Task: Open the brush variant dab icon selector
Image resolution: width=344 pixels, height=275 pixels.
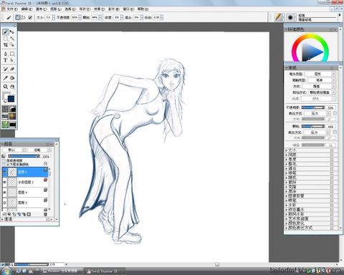Action: 290,17
